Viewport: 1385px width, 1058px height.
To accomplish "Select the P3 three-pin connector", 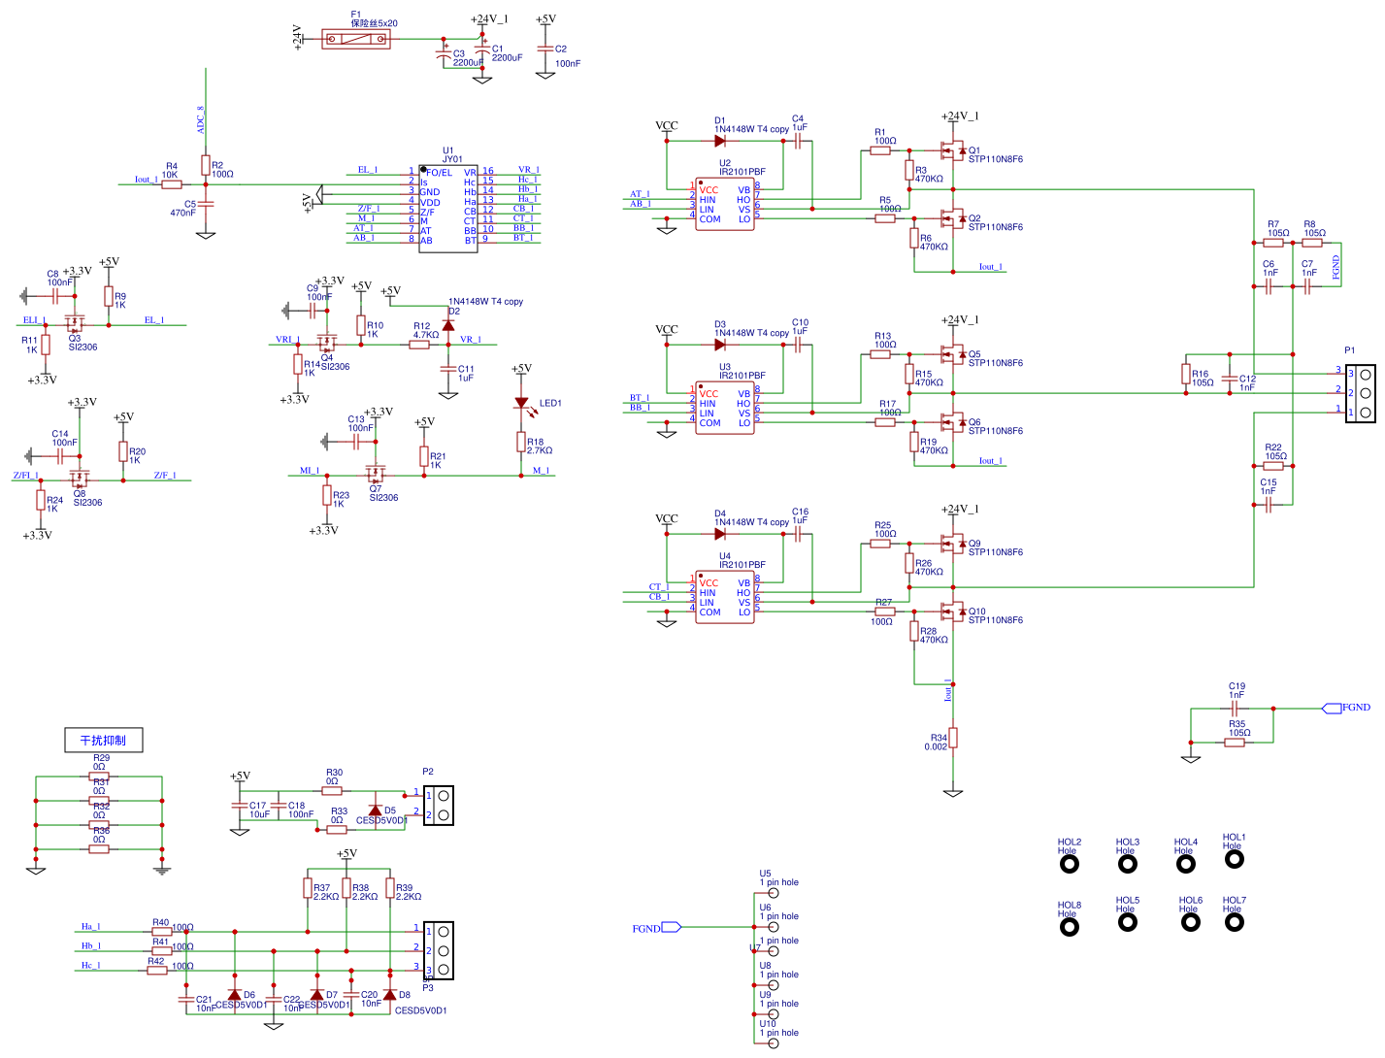I will [x=439, y=950].
